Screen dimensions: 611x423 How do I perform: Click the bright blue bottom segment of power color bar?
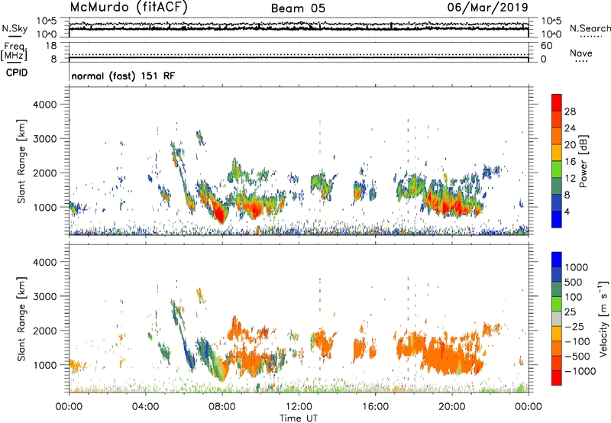point(557,219)
